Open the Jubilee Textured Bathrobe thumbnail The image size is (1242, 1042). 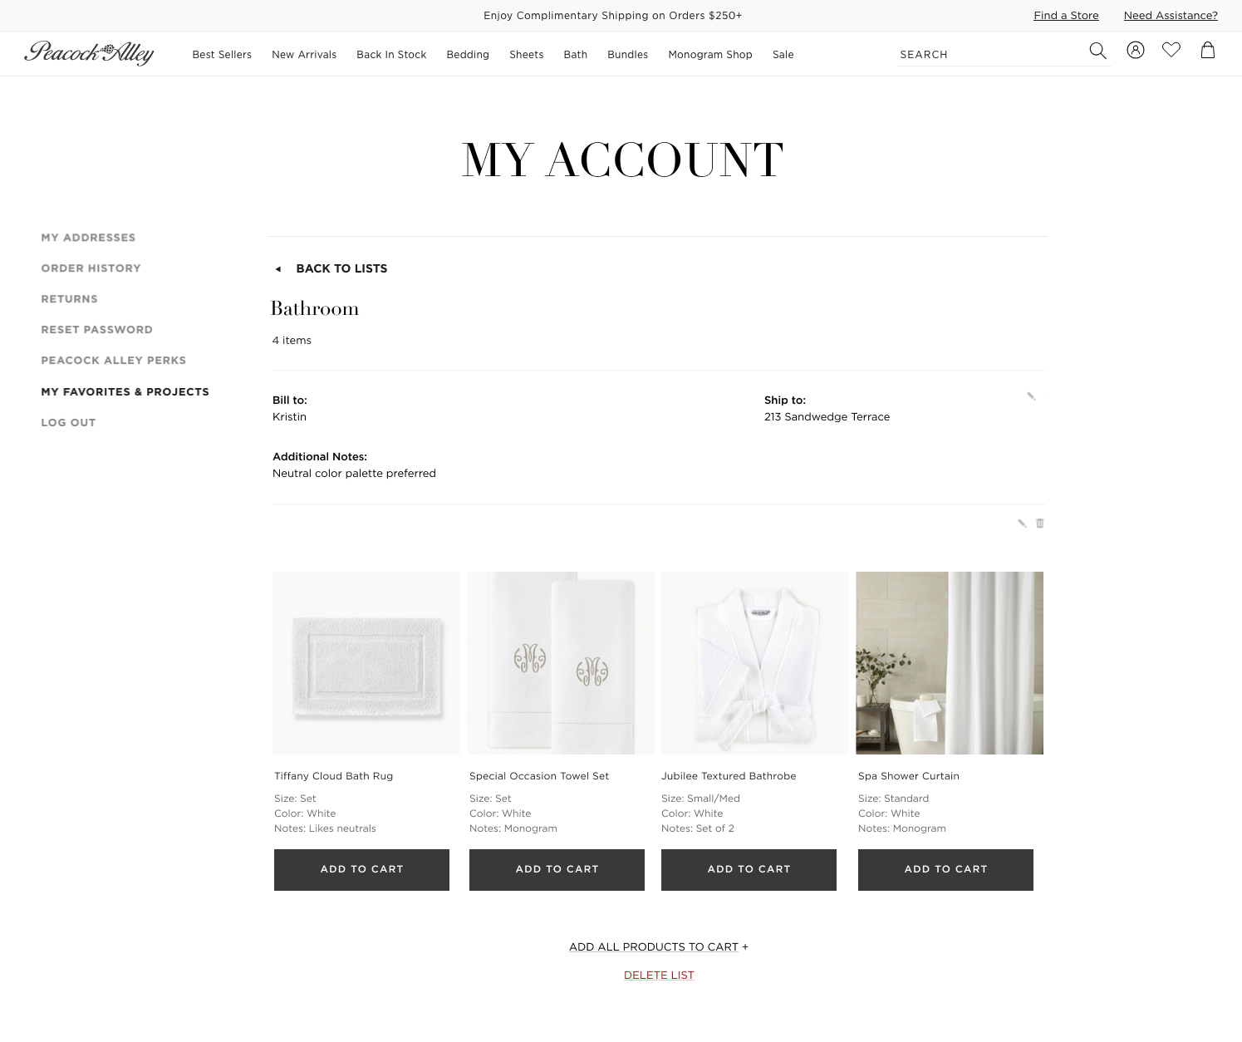[754, 663]
